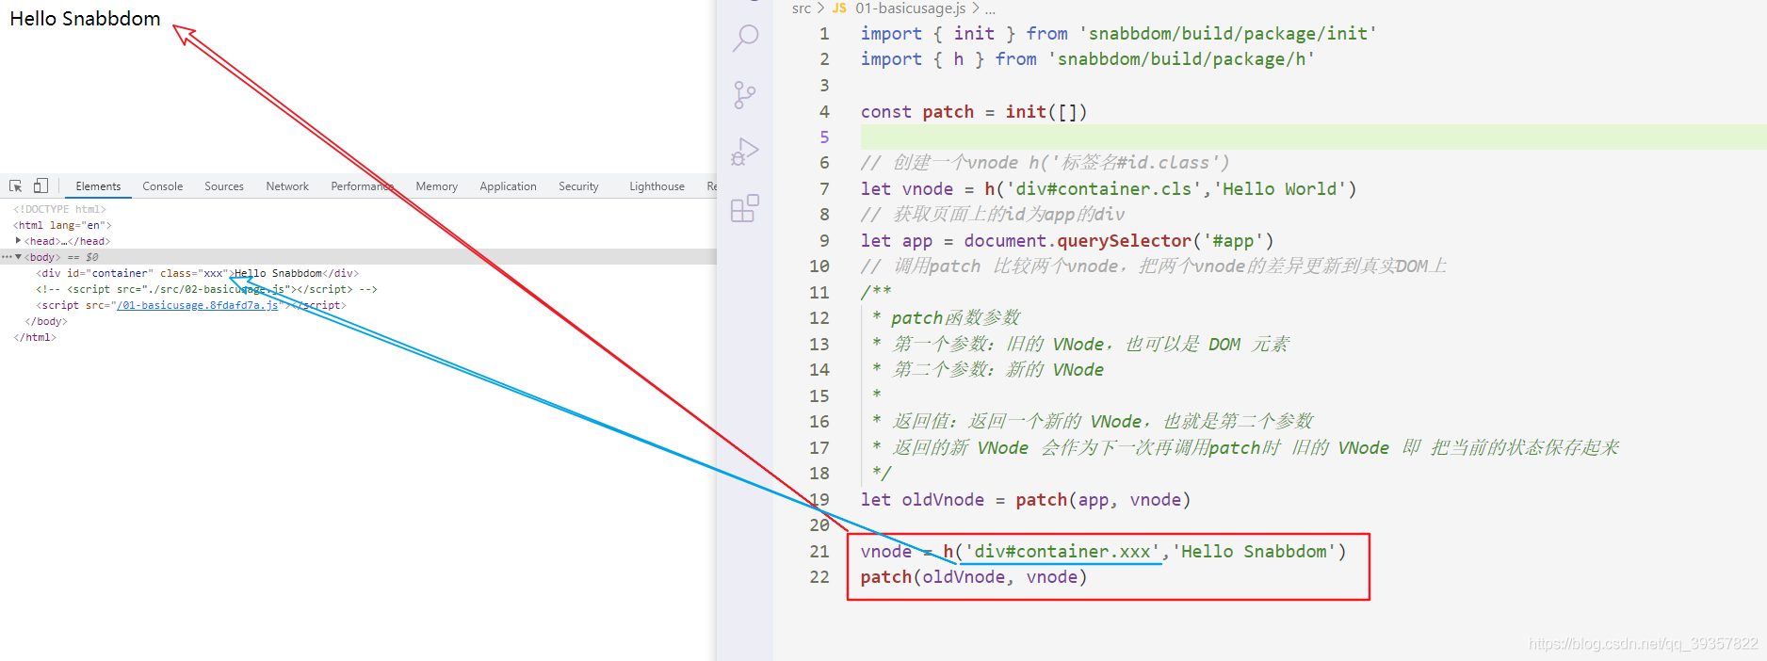Open the Memory tab
Viewport: 1767px width, 661px height.
coord(436,186)
